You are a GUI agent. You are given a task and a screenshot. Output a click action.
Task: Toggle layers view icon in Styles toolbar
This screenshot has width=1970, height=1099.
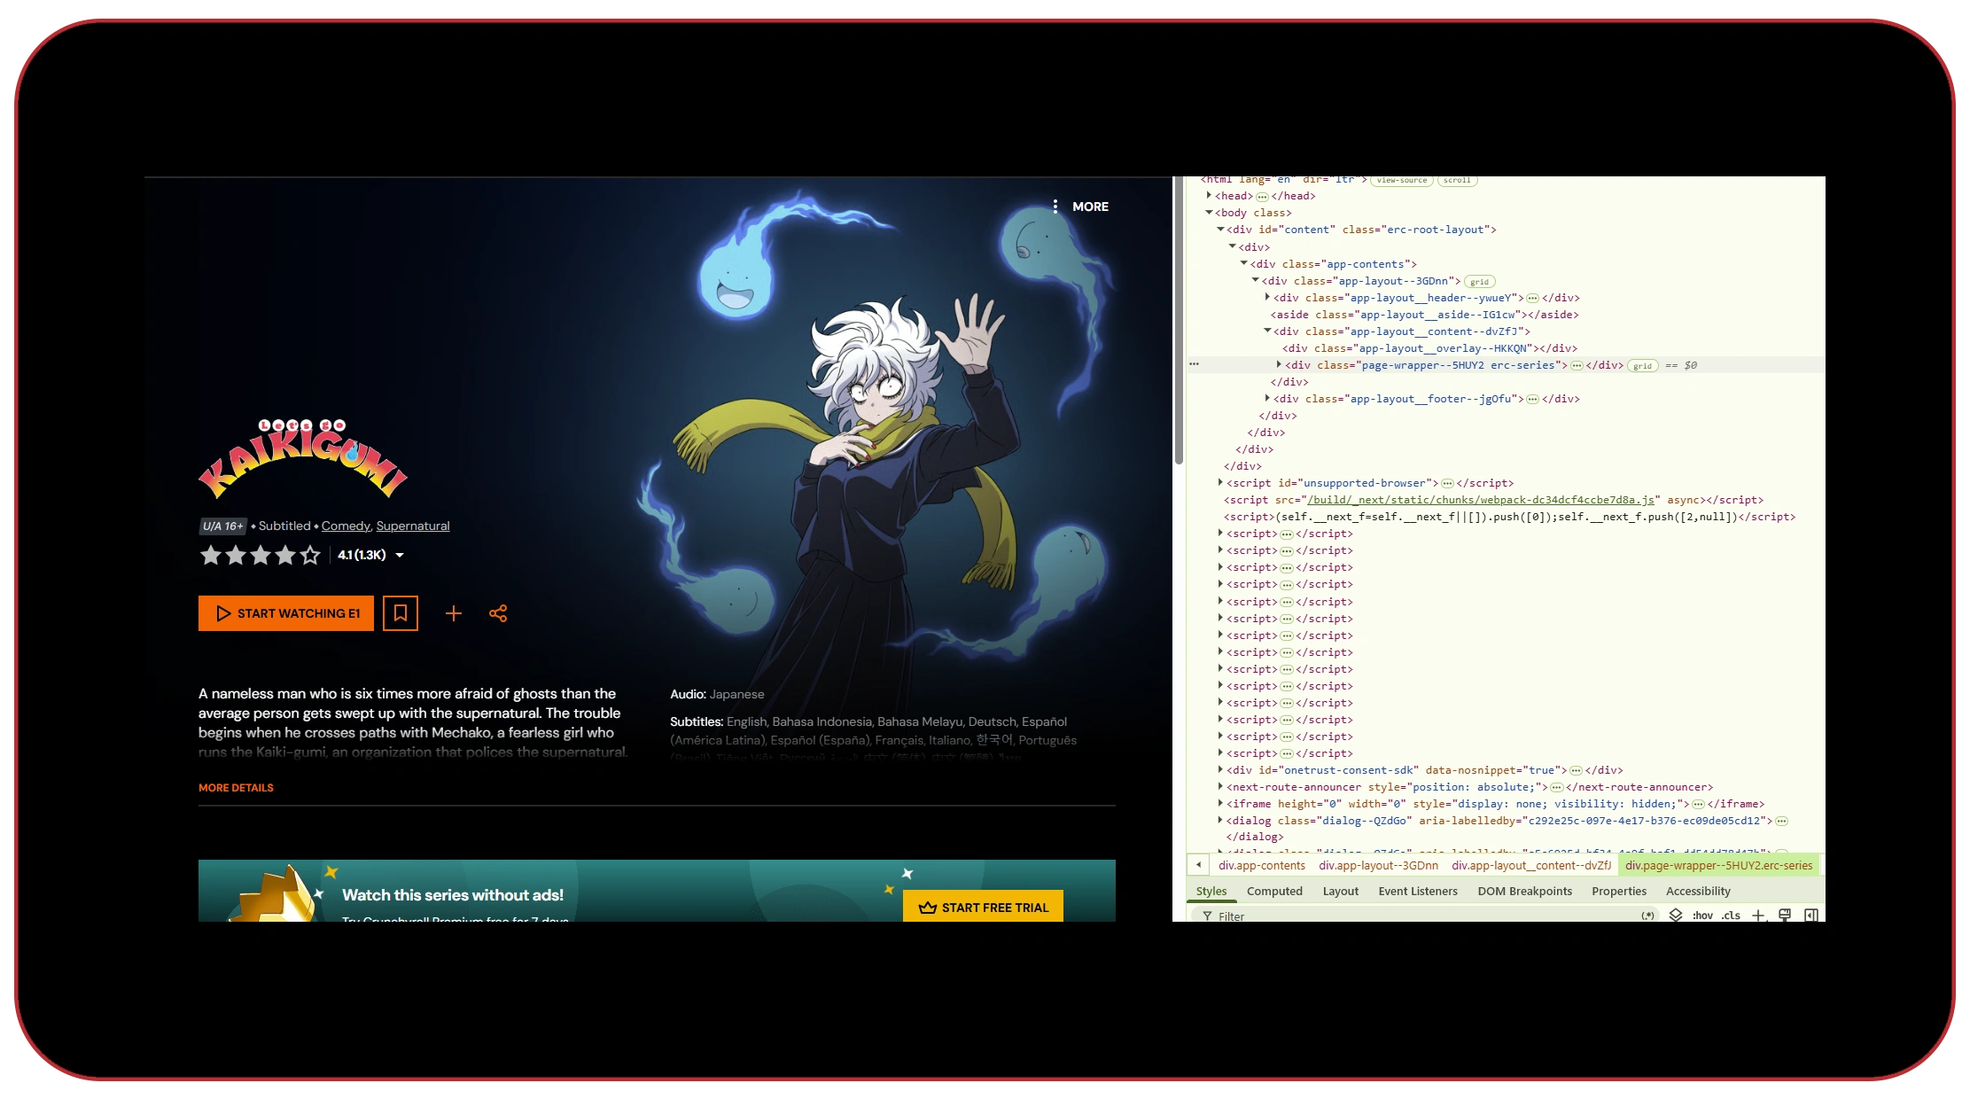1675,916
